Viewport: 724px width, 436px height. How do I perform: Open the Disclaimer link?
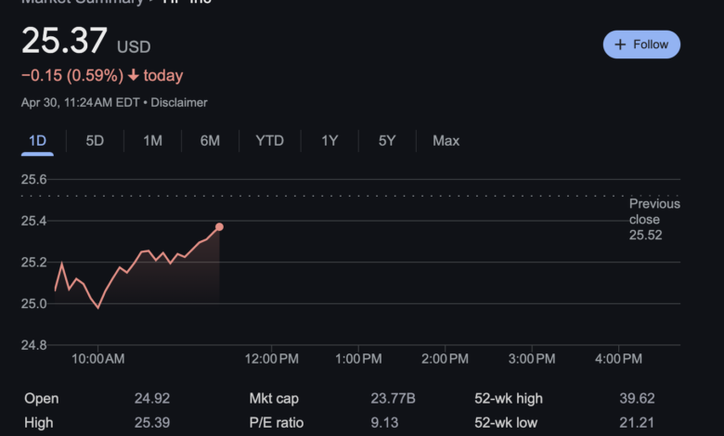click(x=179, y=102)
